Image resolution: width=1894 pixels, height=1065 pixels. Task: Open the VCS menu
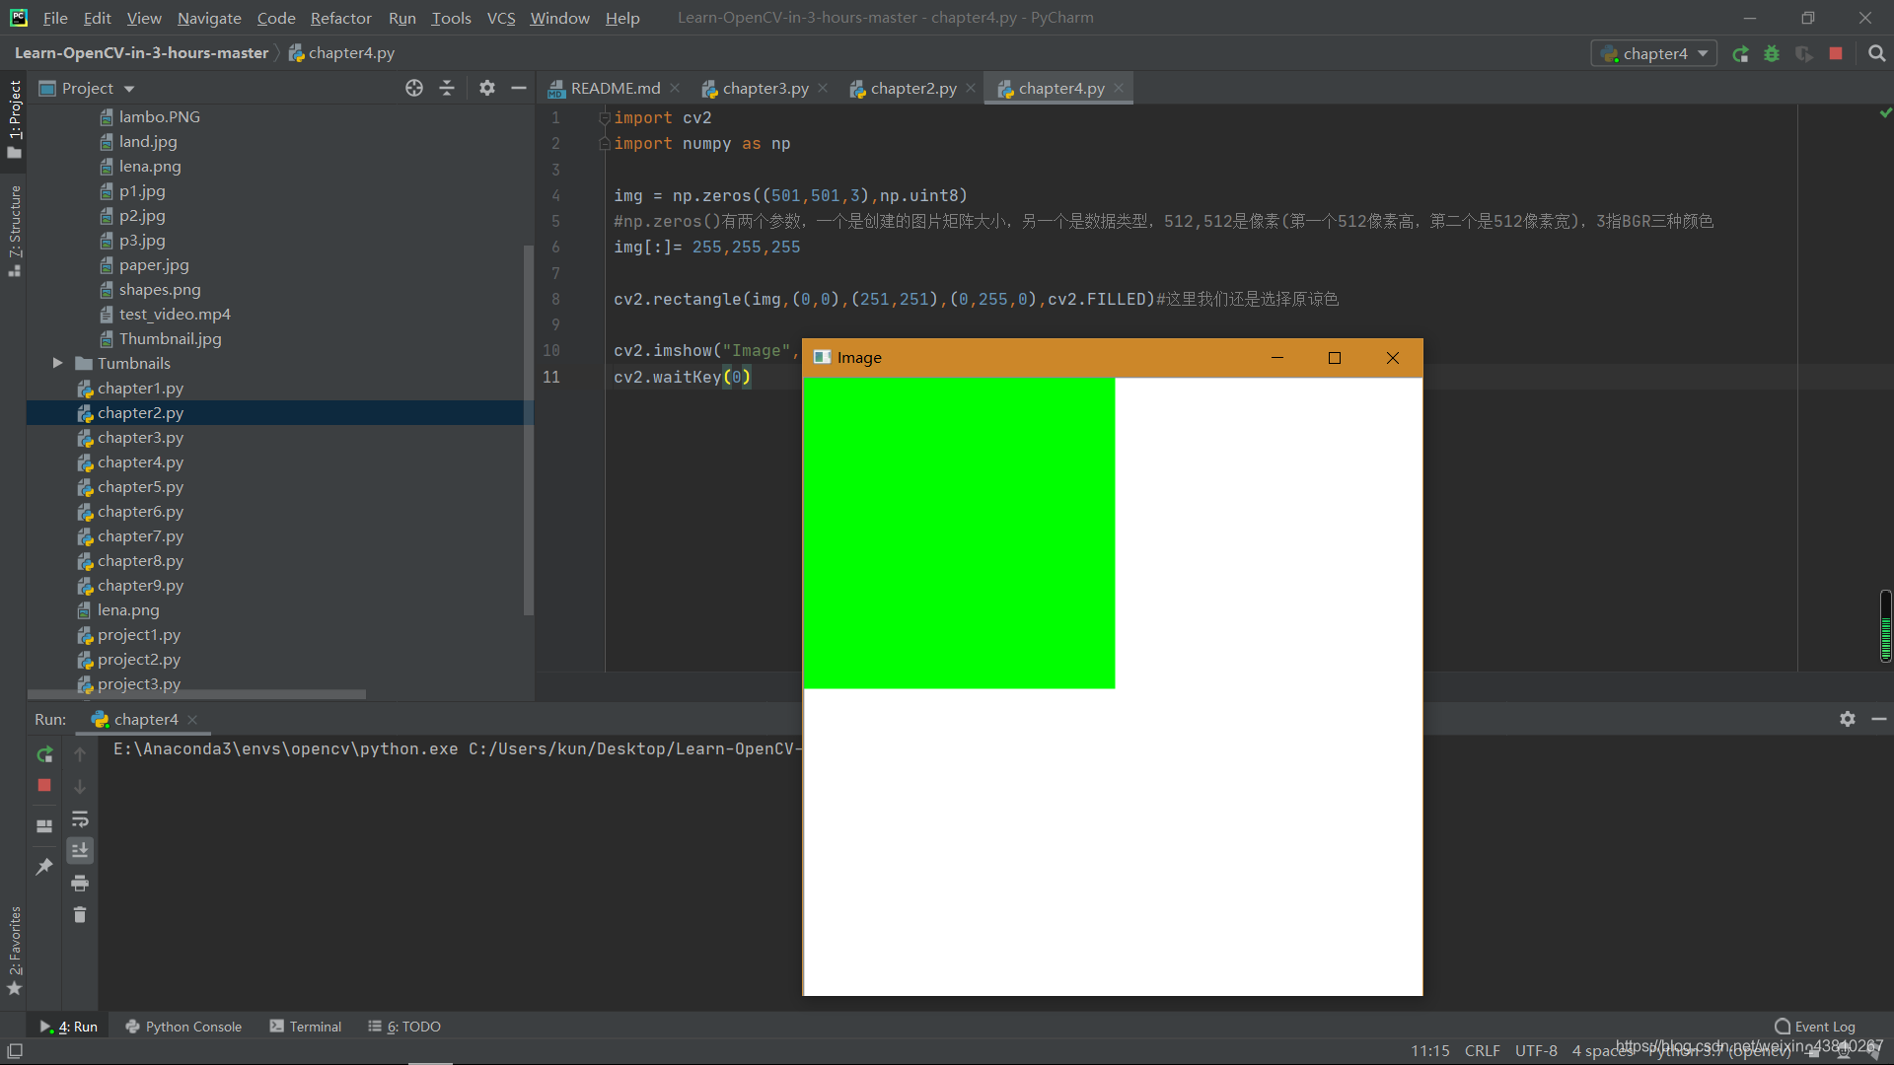pyautogui.click(x=501, y=18)
